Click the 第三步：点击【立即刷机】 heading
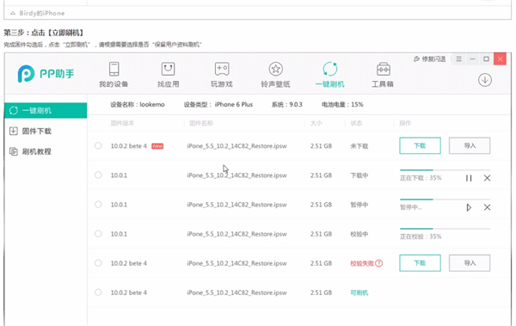Viewport: 516px width, 326px height. [x=44, y=33]
